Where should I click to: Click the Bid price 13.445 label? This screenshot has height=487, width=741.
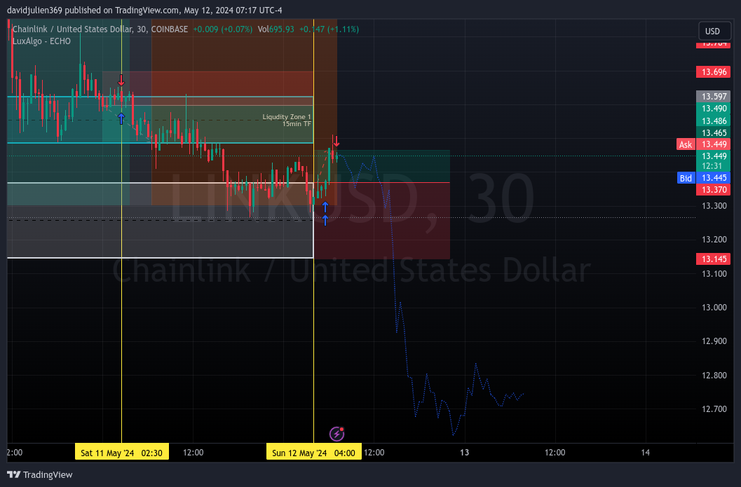pos(713,178)
